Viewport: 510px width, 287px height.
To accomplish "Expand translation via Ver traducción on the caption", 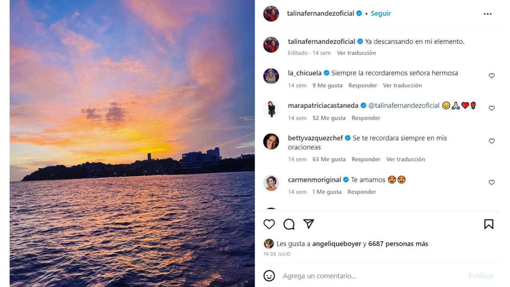I will point(356,53).
